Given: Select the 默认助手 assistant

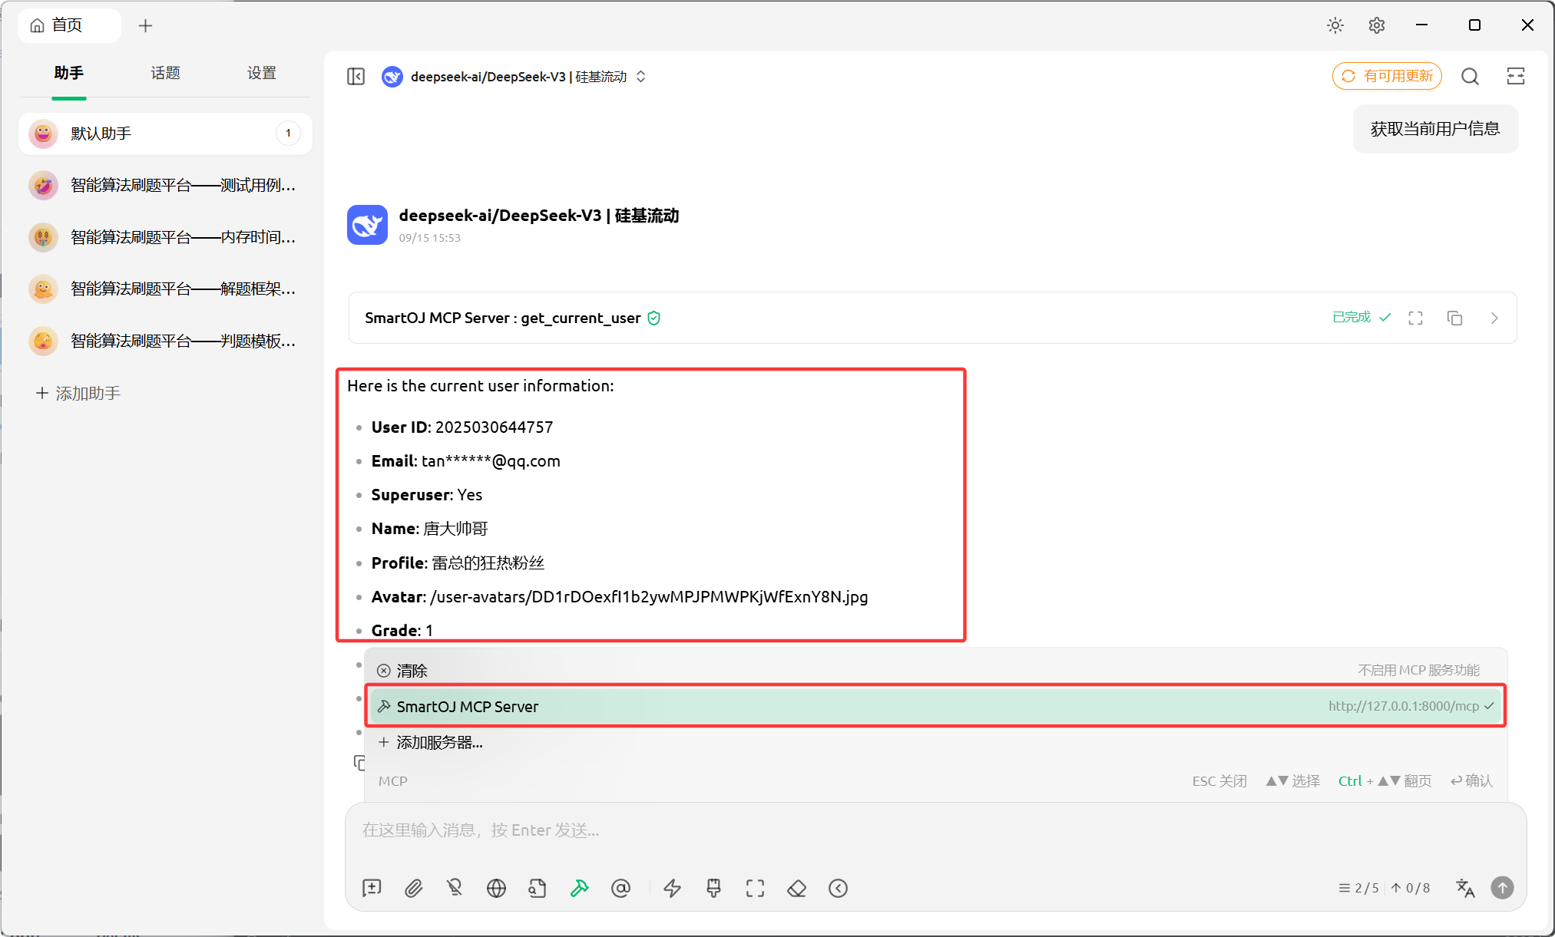Looking at the screenshot, I should (x=165, y=134).
